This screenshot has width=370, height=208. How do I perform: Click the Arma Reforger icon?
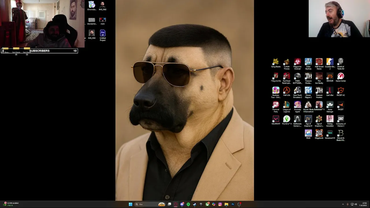click(x=330, y=107)
